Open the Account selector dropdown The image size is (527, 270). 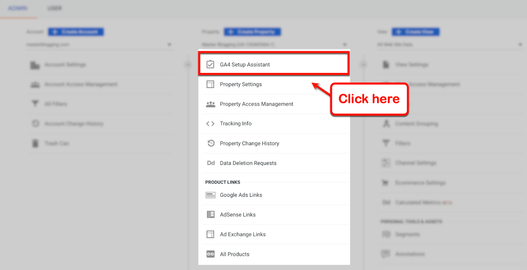[99, 45]
